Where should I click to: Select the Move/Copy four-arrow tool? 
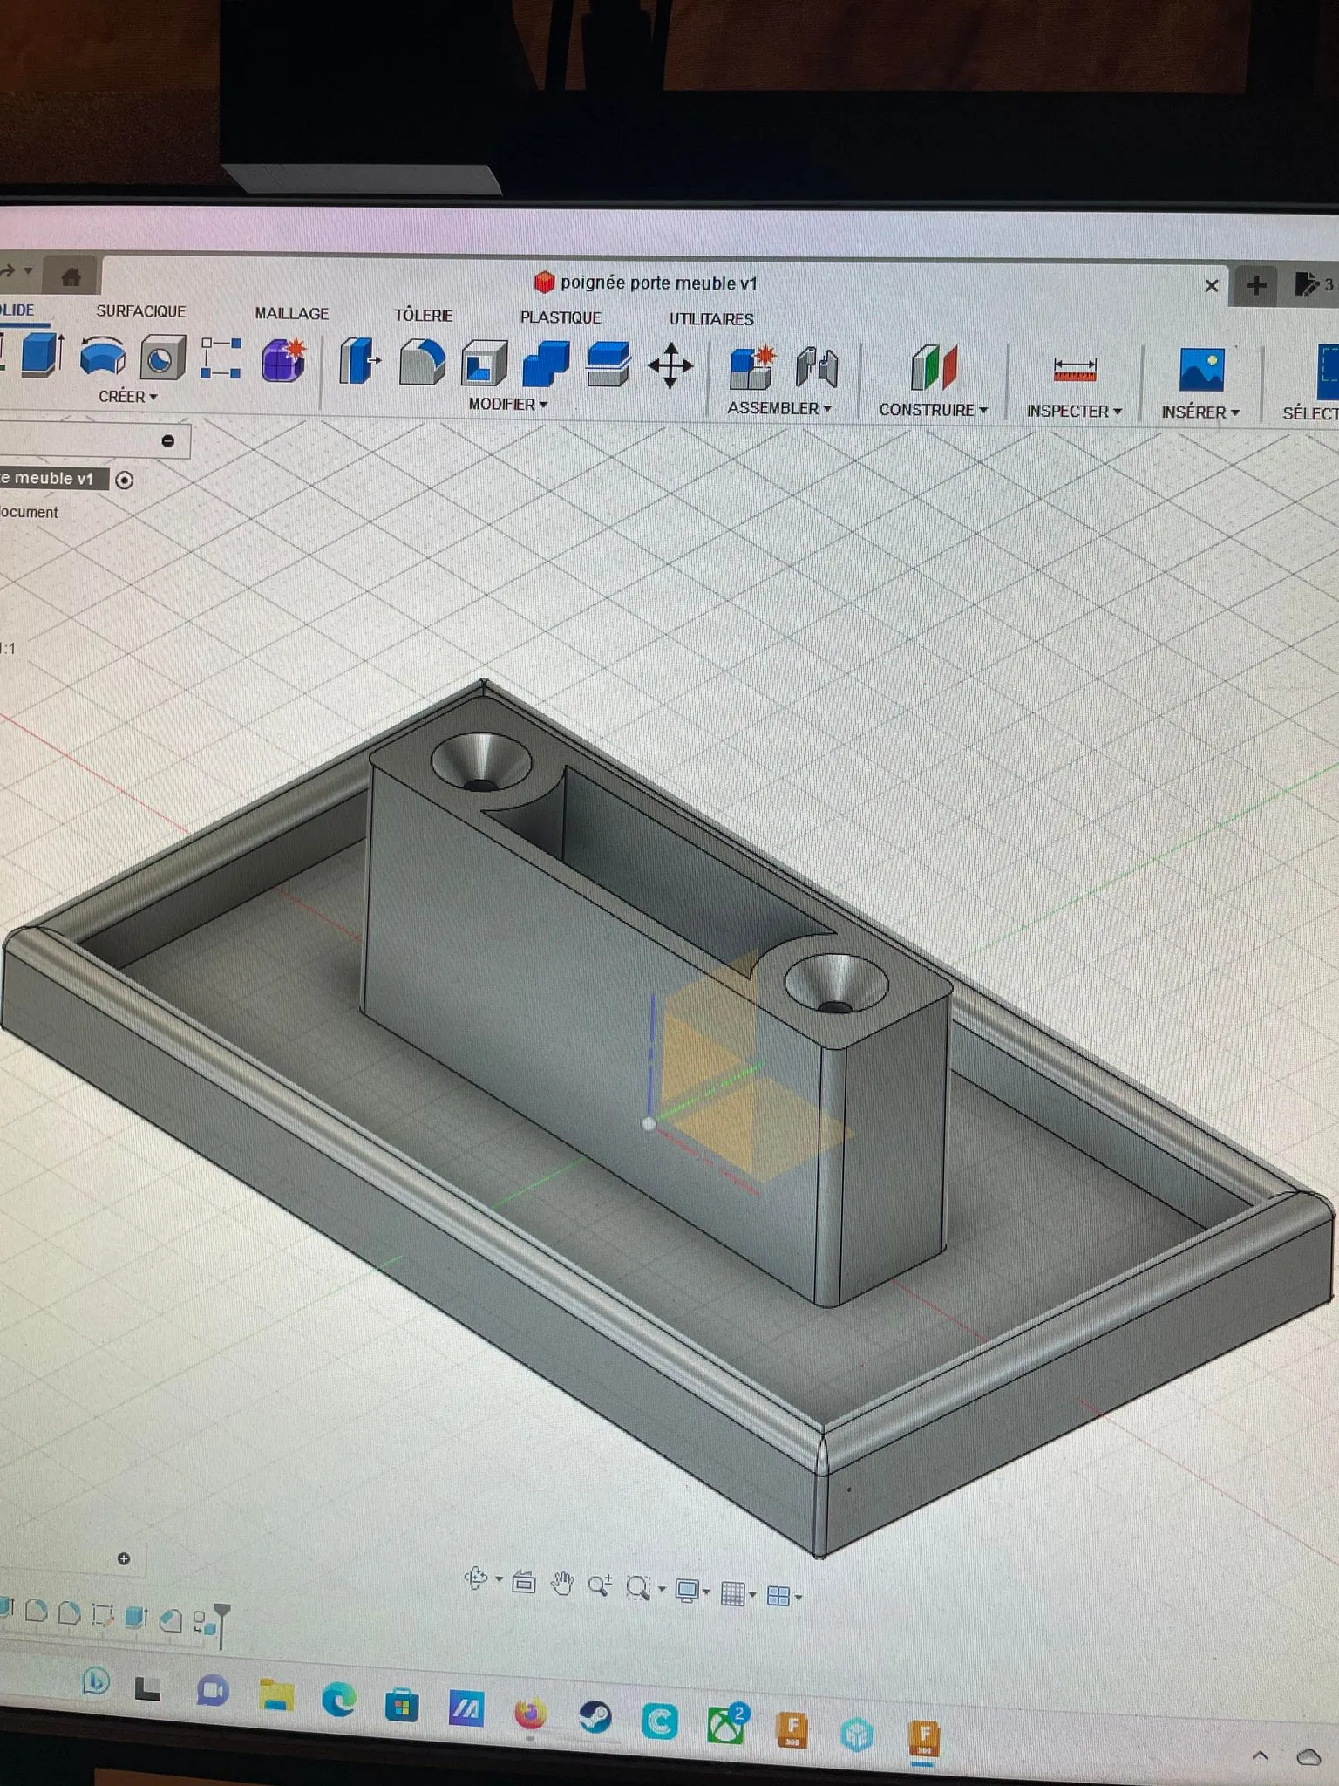point(670,365)
